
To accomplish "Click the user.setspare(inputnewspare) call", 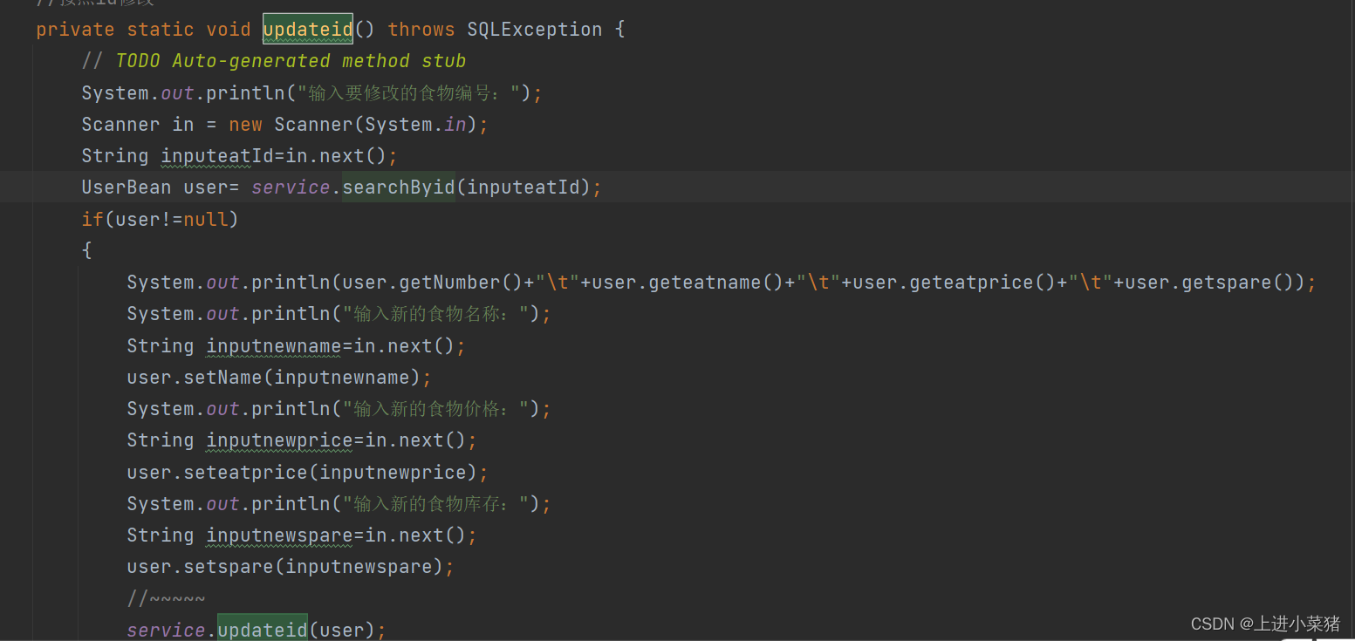I will 285,566.
